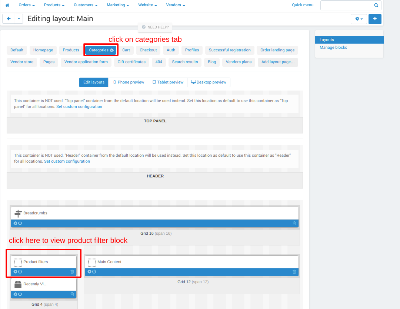Open Manage blocks in sidebar
400x309 pixels.
click(x=333, y=47)
